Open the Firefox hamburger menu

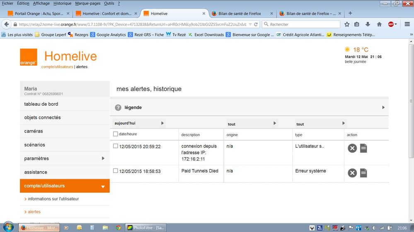tap(407, 24)
